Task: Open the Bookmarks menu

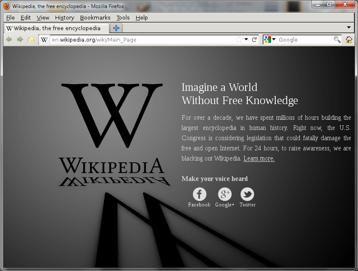Action: 95,17
